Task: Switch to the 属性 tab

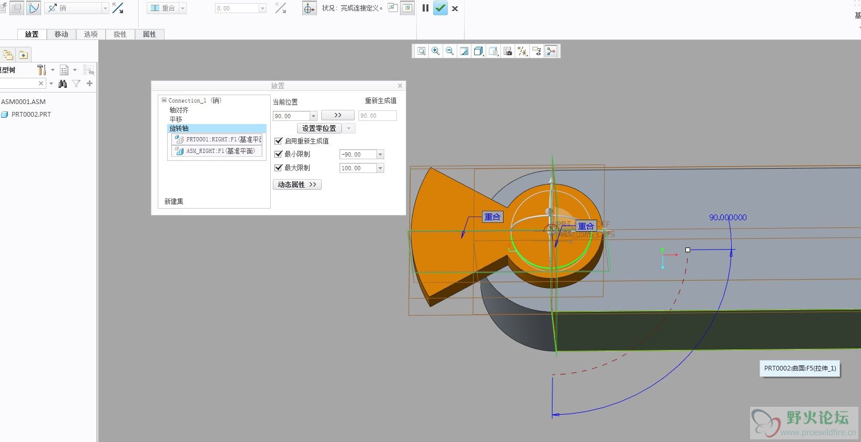Action: (x=150, y=34)
